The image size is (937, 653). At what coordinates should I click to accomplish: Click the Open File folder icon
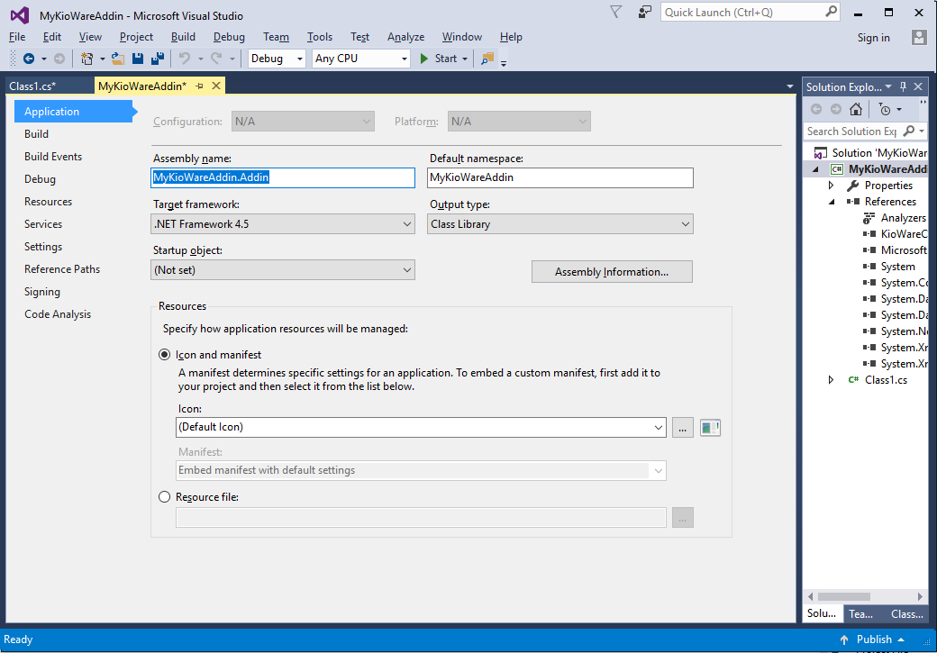tap(118, 59)
